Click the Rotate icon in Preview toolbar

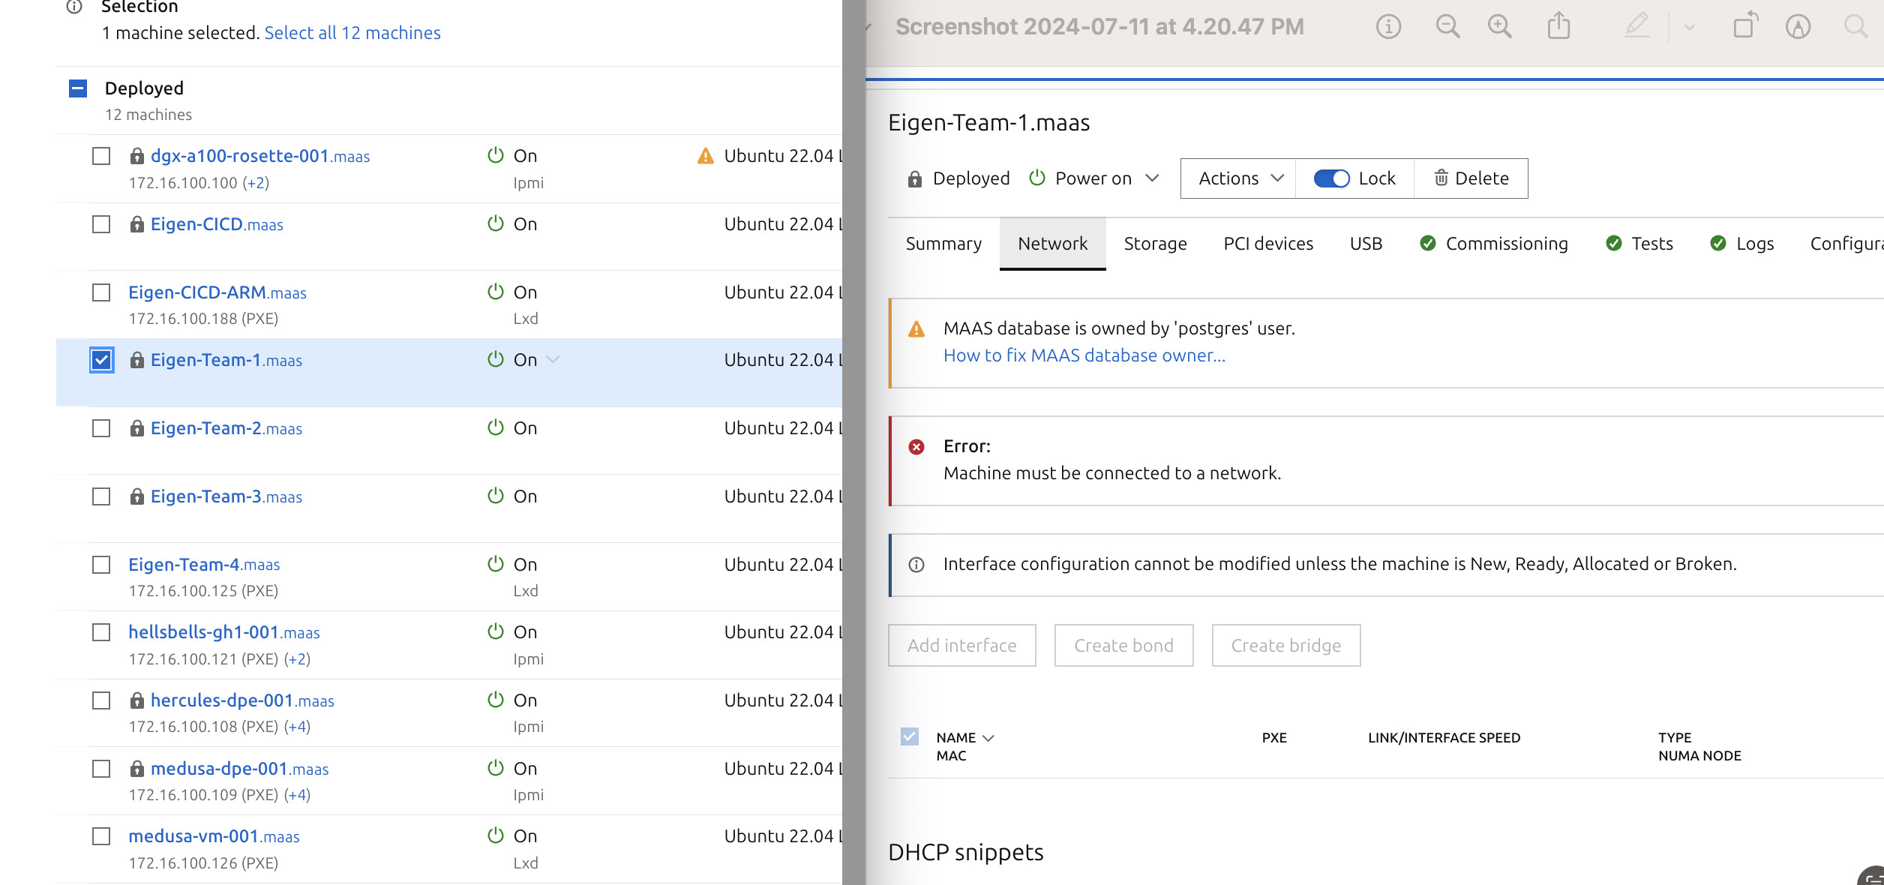coord(1745,25)
